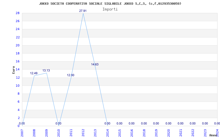Click the 2024 year axis label
Image resolution: width=220 pixels, height=138 pixels.
coord(218,133)
